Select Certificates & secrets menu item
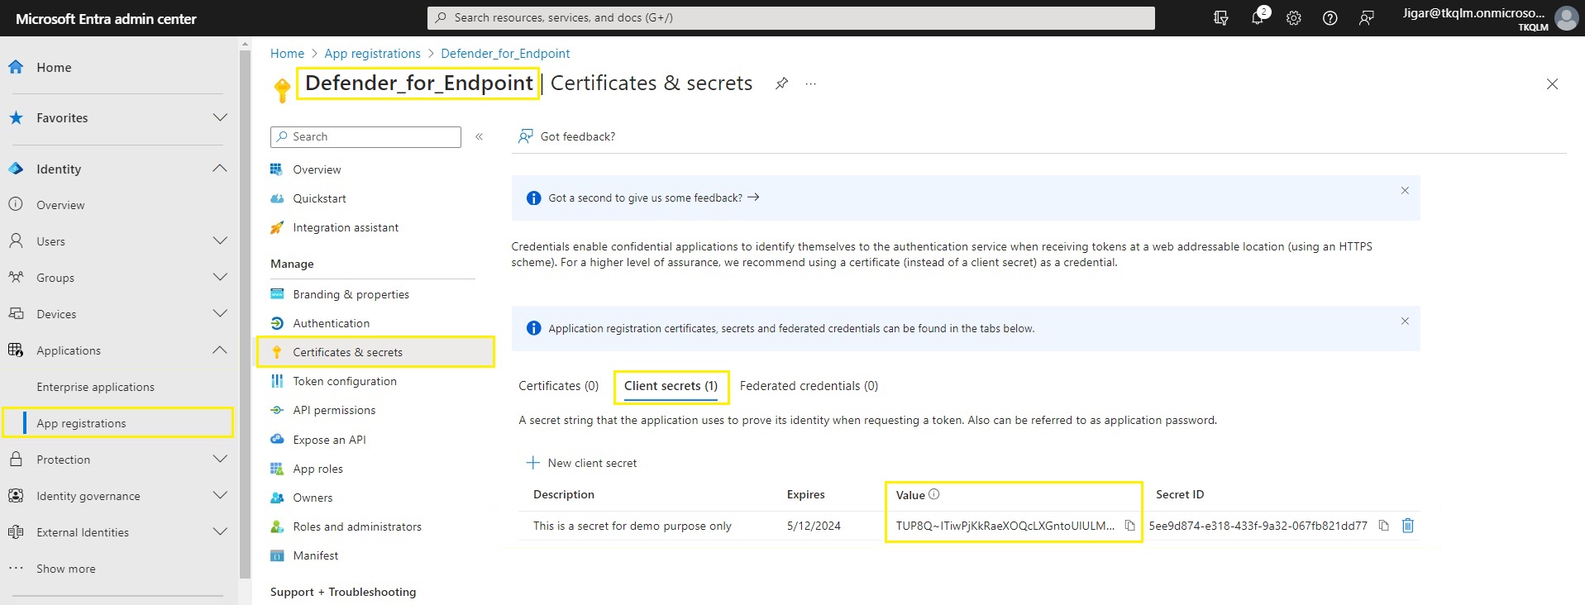Image resolution: width=1585 pixels, height=605 pixels. pos(375,352)
